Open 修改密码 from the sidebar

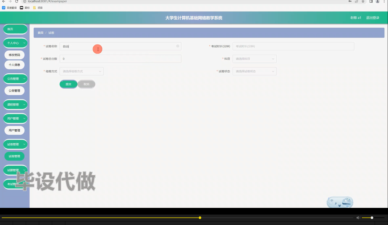click(x=14, y=55)
